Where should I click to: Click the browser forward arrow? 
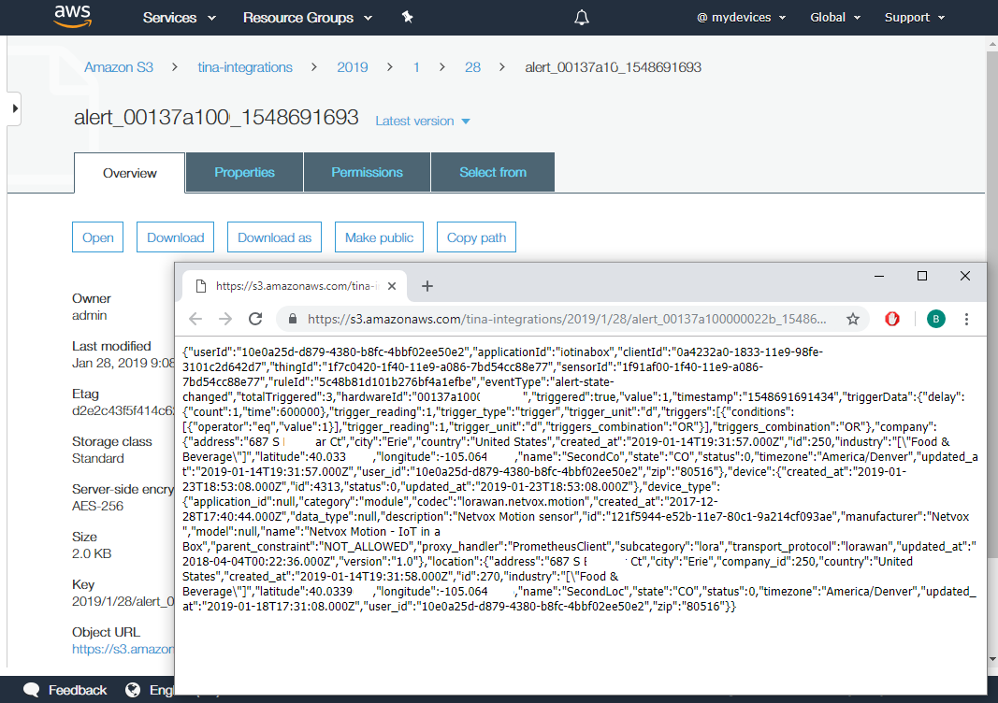click(x=225, y=319)
